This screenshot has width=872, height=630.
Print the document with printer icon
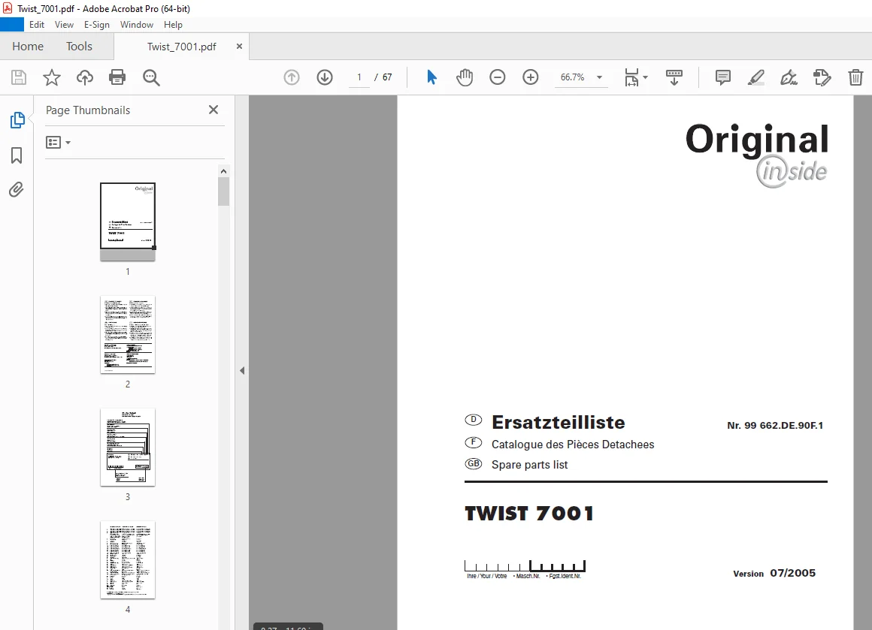pos(117,77)
